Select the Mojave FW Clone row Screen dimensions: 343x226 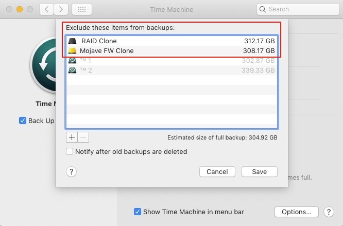(171, 51)
